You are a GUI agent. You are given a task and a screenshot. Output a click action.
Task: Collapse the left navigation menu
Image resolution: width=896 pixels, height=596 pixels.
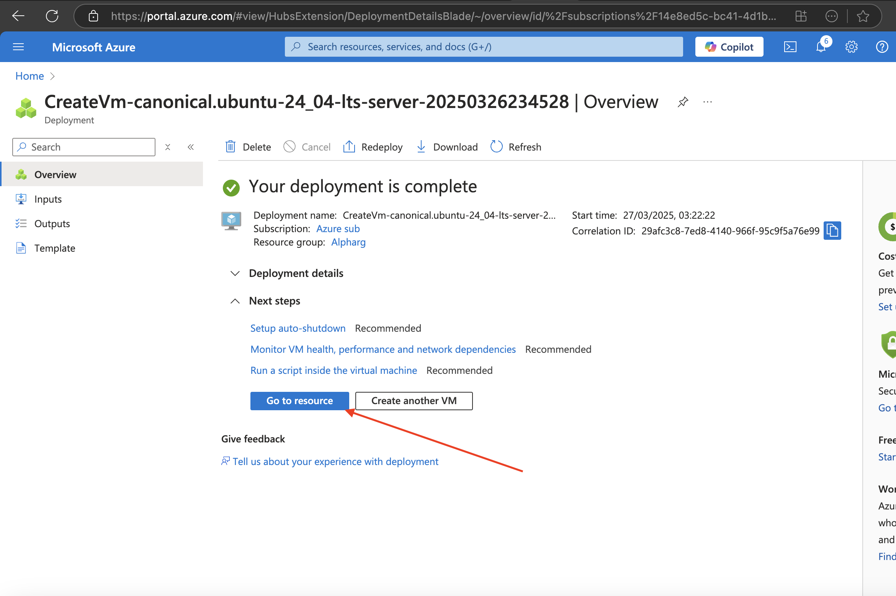(x=191, y=147)
